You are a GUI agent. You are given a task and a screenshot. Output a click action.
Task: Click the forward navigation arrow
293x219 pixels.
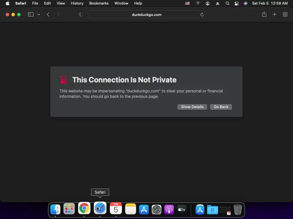58,15
